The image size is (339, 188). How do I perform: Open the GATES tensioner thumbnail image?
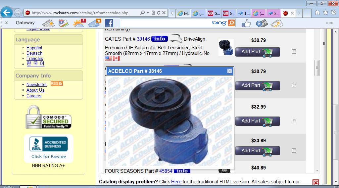click(x=226, y=48)
